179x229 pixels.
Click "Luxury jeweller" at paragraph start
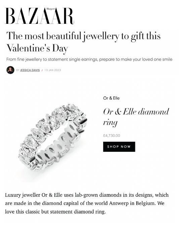(x=23, y=195)
